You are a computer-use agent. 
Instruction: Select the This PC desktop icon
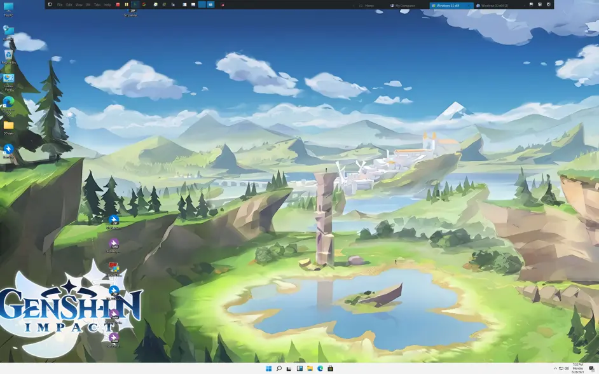[x=8, y=9]
